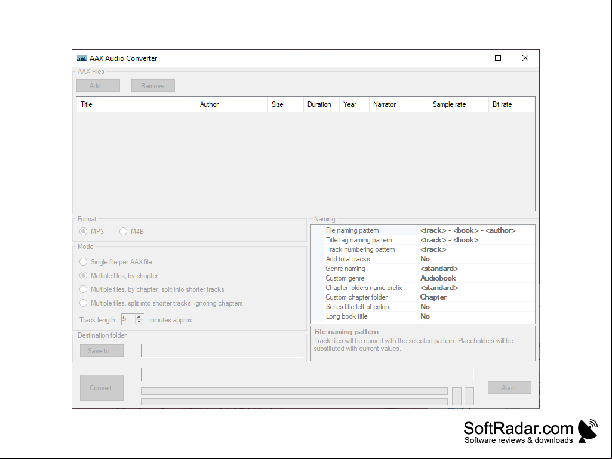The height and width of the screenshot is (459, 612).
Task: Click the Save to... button
Action: [x=102, y=351]
